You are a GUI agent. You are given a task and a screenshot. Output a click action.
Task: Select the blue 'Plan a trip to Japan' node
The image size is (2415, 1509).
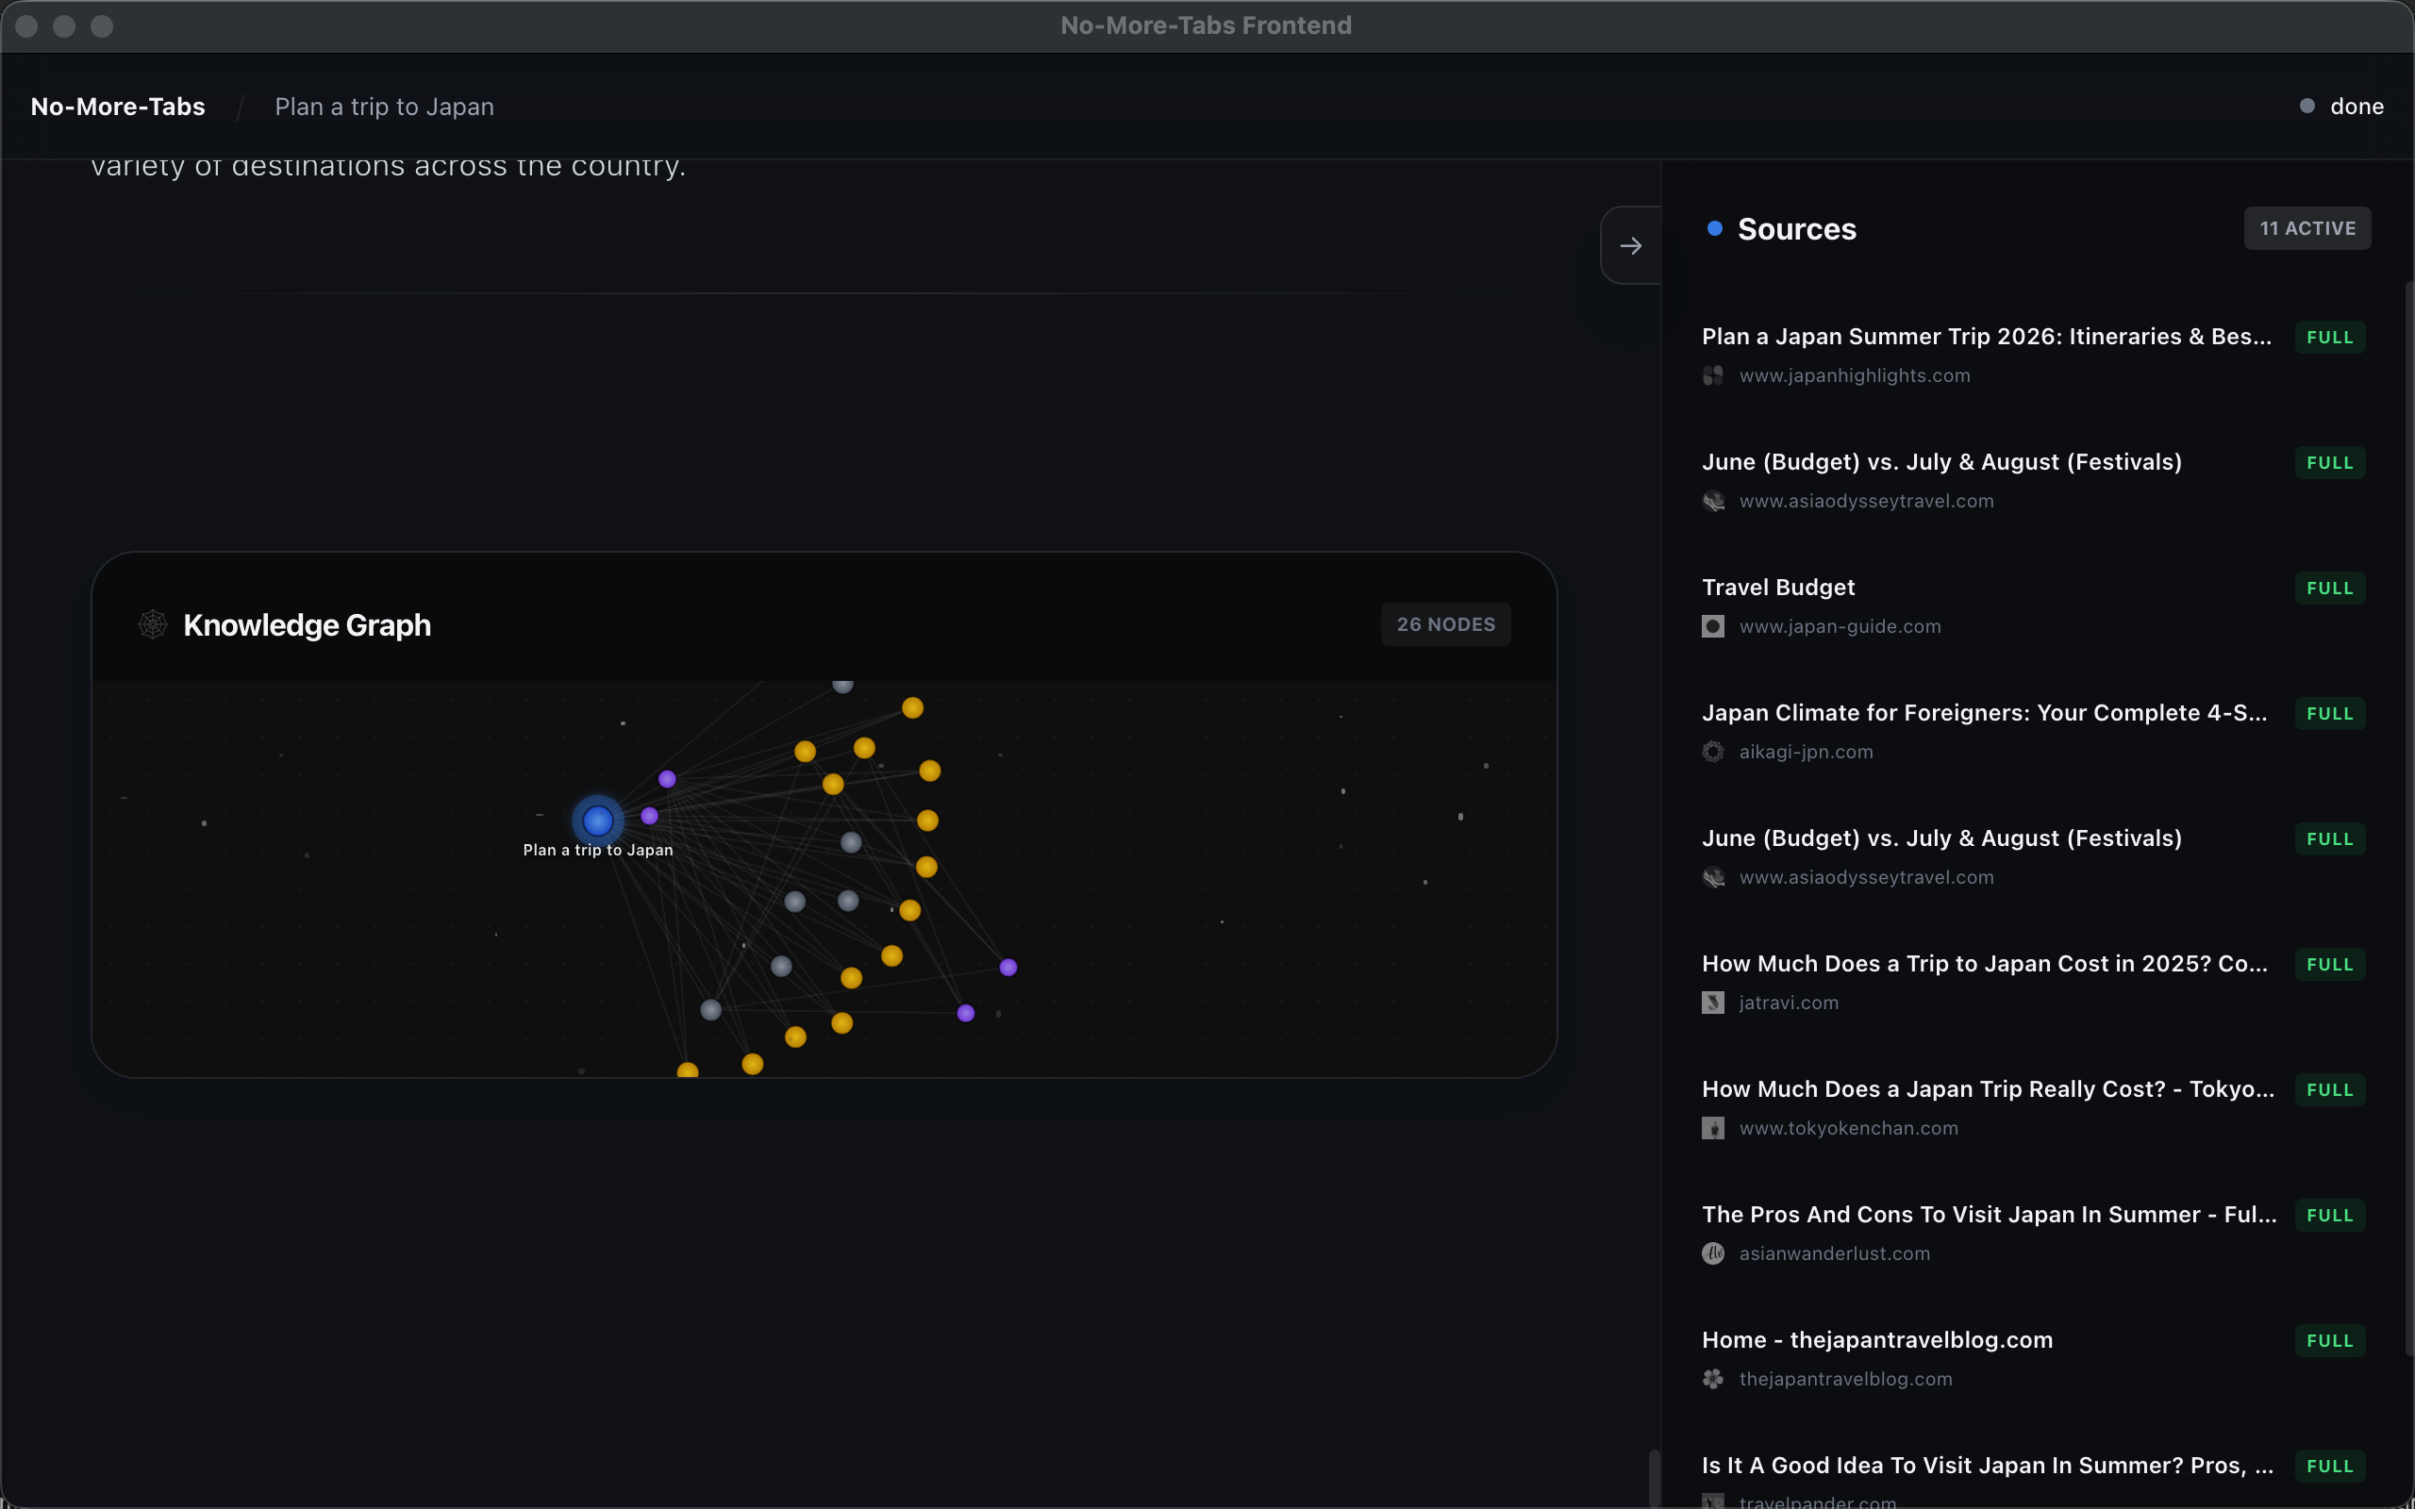coord(598,821)
